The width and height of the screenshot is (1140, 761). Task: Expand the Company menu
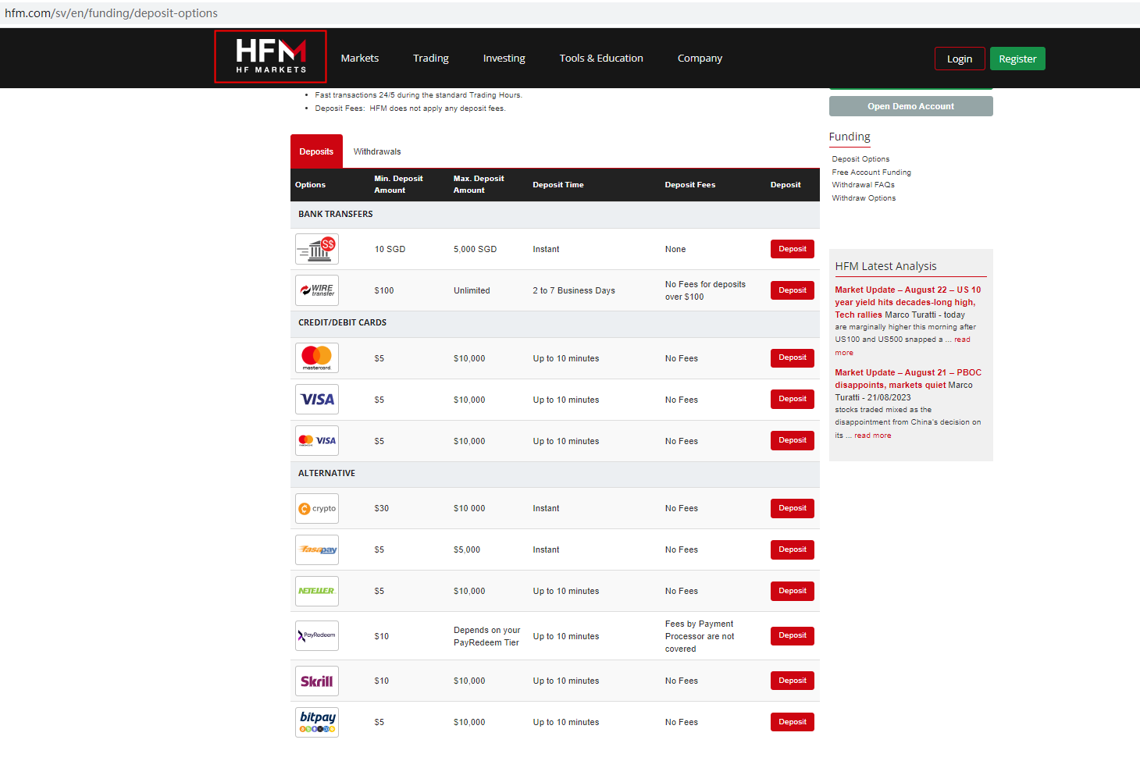click(x=700, y=59)
